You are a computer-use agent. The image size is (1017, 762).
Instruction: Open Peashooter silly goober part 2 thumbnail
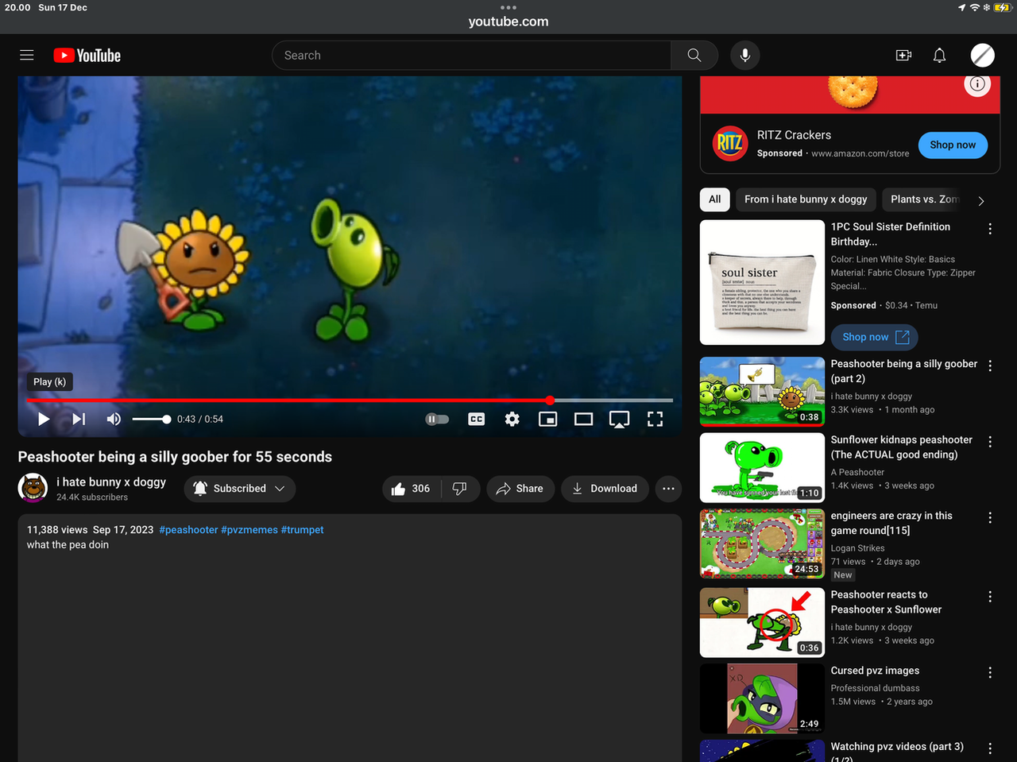point(762,392)
